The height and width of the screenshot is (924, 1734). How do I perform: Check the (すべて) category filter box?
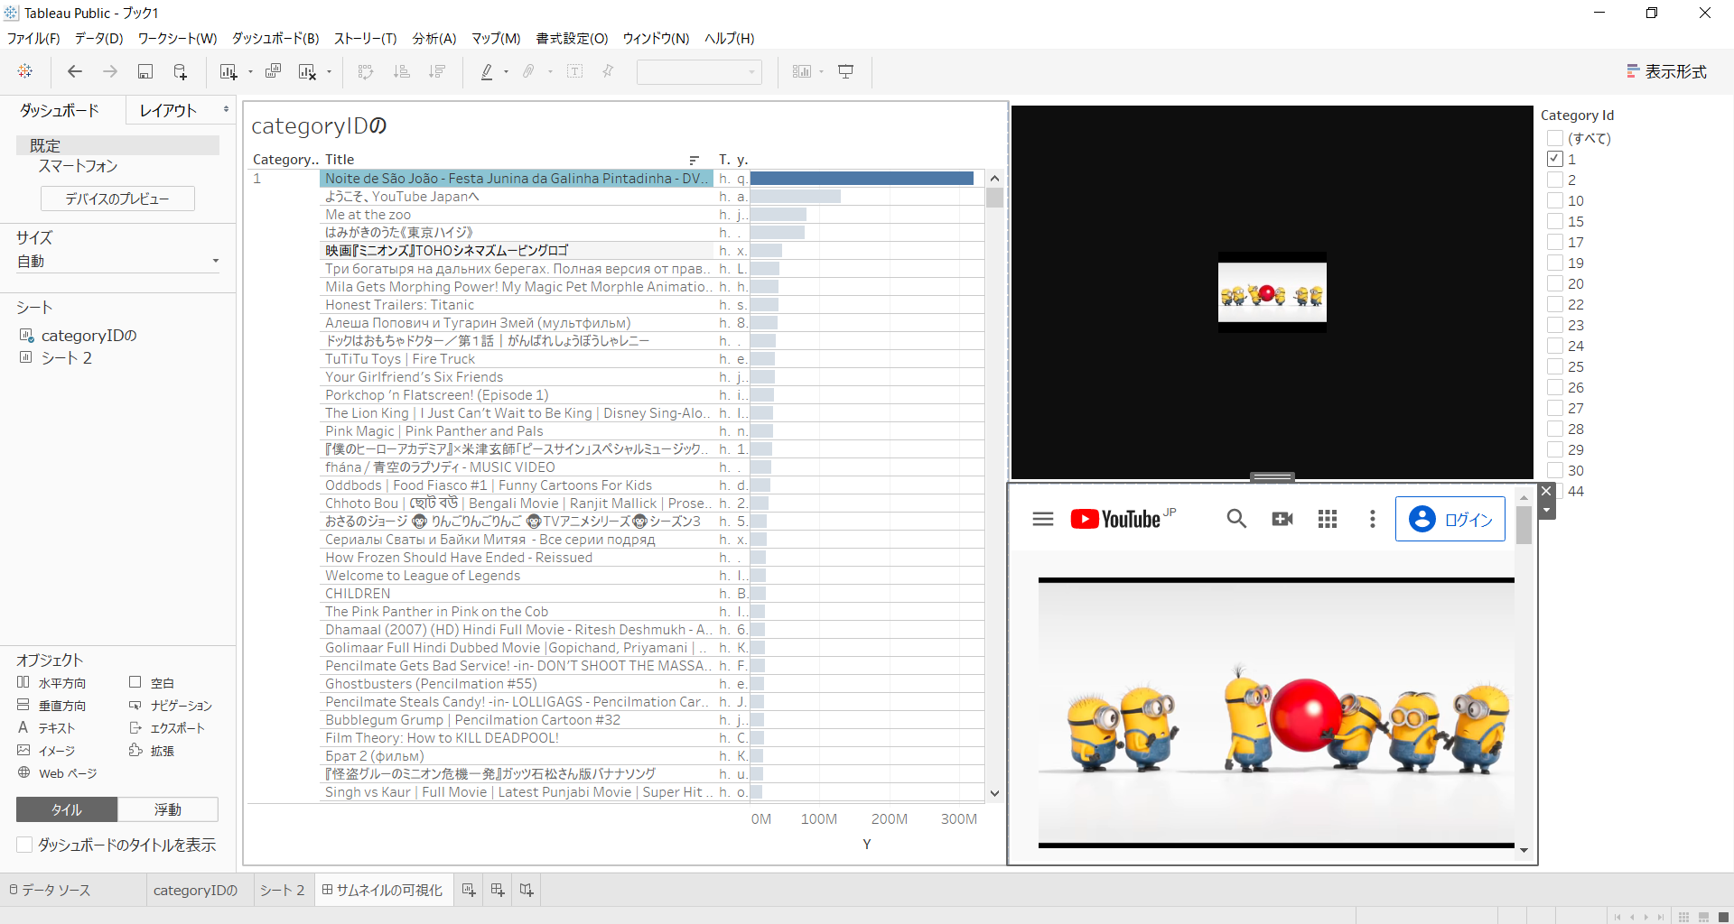point(1555,138)
